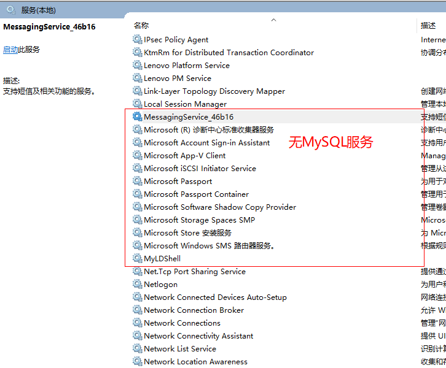
Task: Click the gear icon for Lenovo Platform Service
Action: pyautogui.click(x=137, y=66)
